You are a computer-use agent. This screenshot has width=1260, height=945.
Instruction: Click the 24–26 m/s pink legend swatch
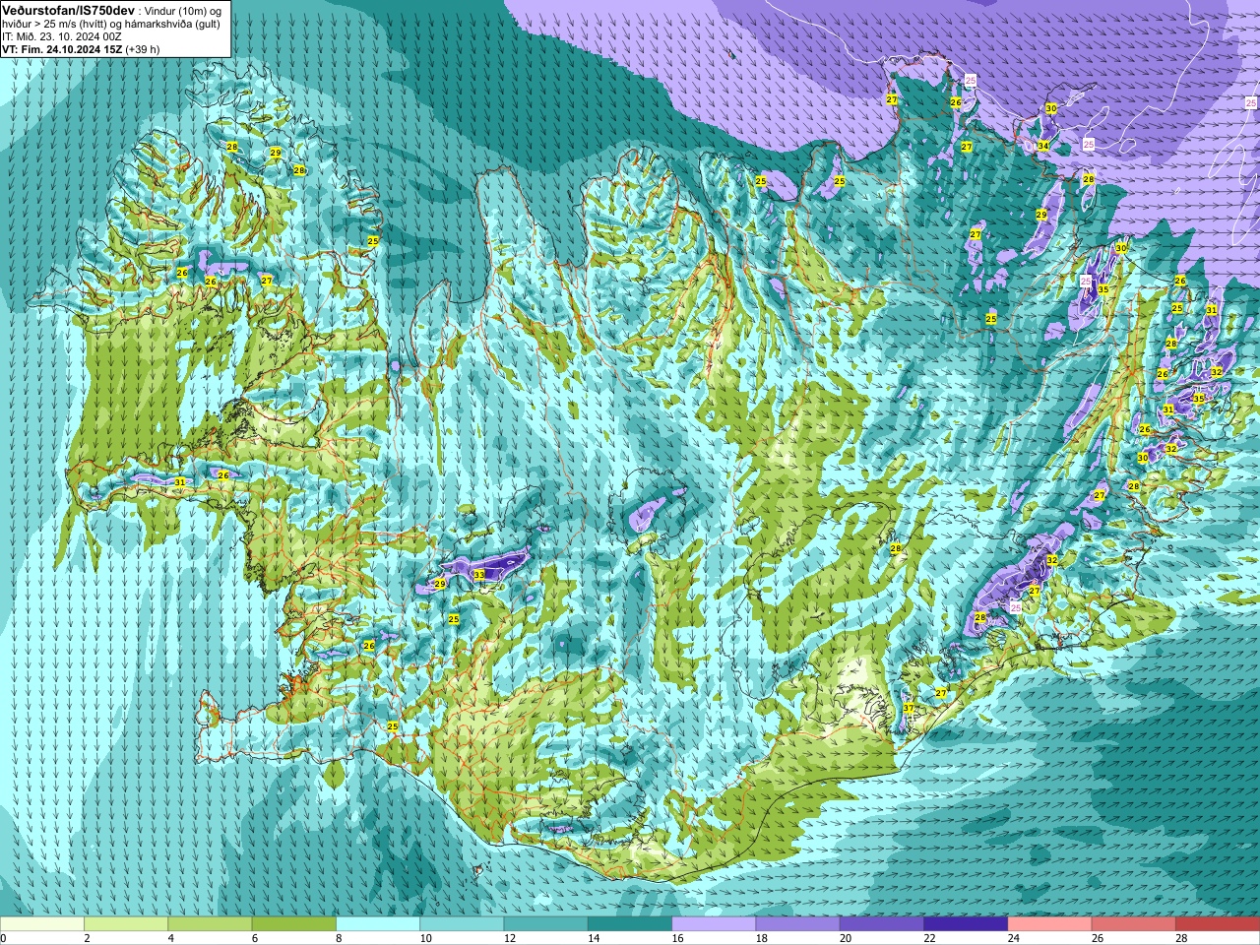[1050, 923]
